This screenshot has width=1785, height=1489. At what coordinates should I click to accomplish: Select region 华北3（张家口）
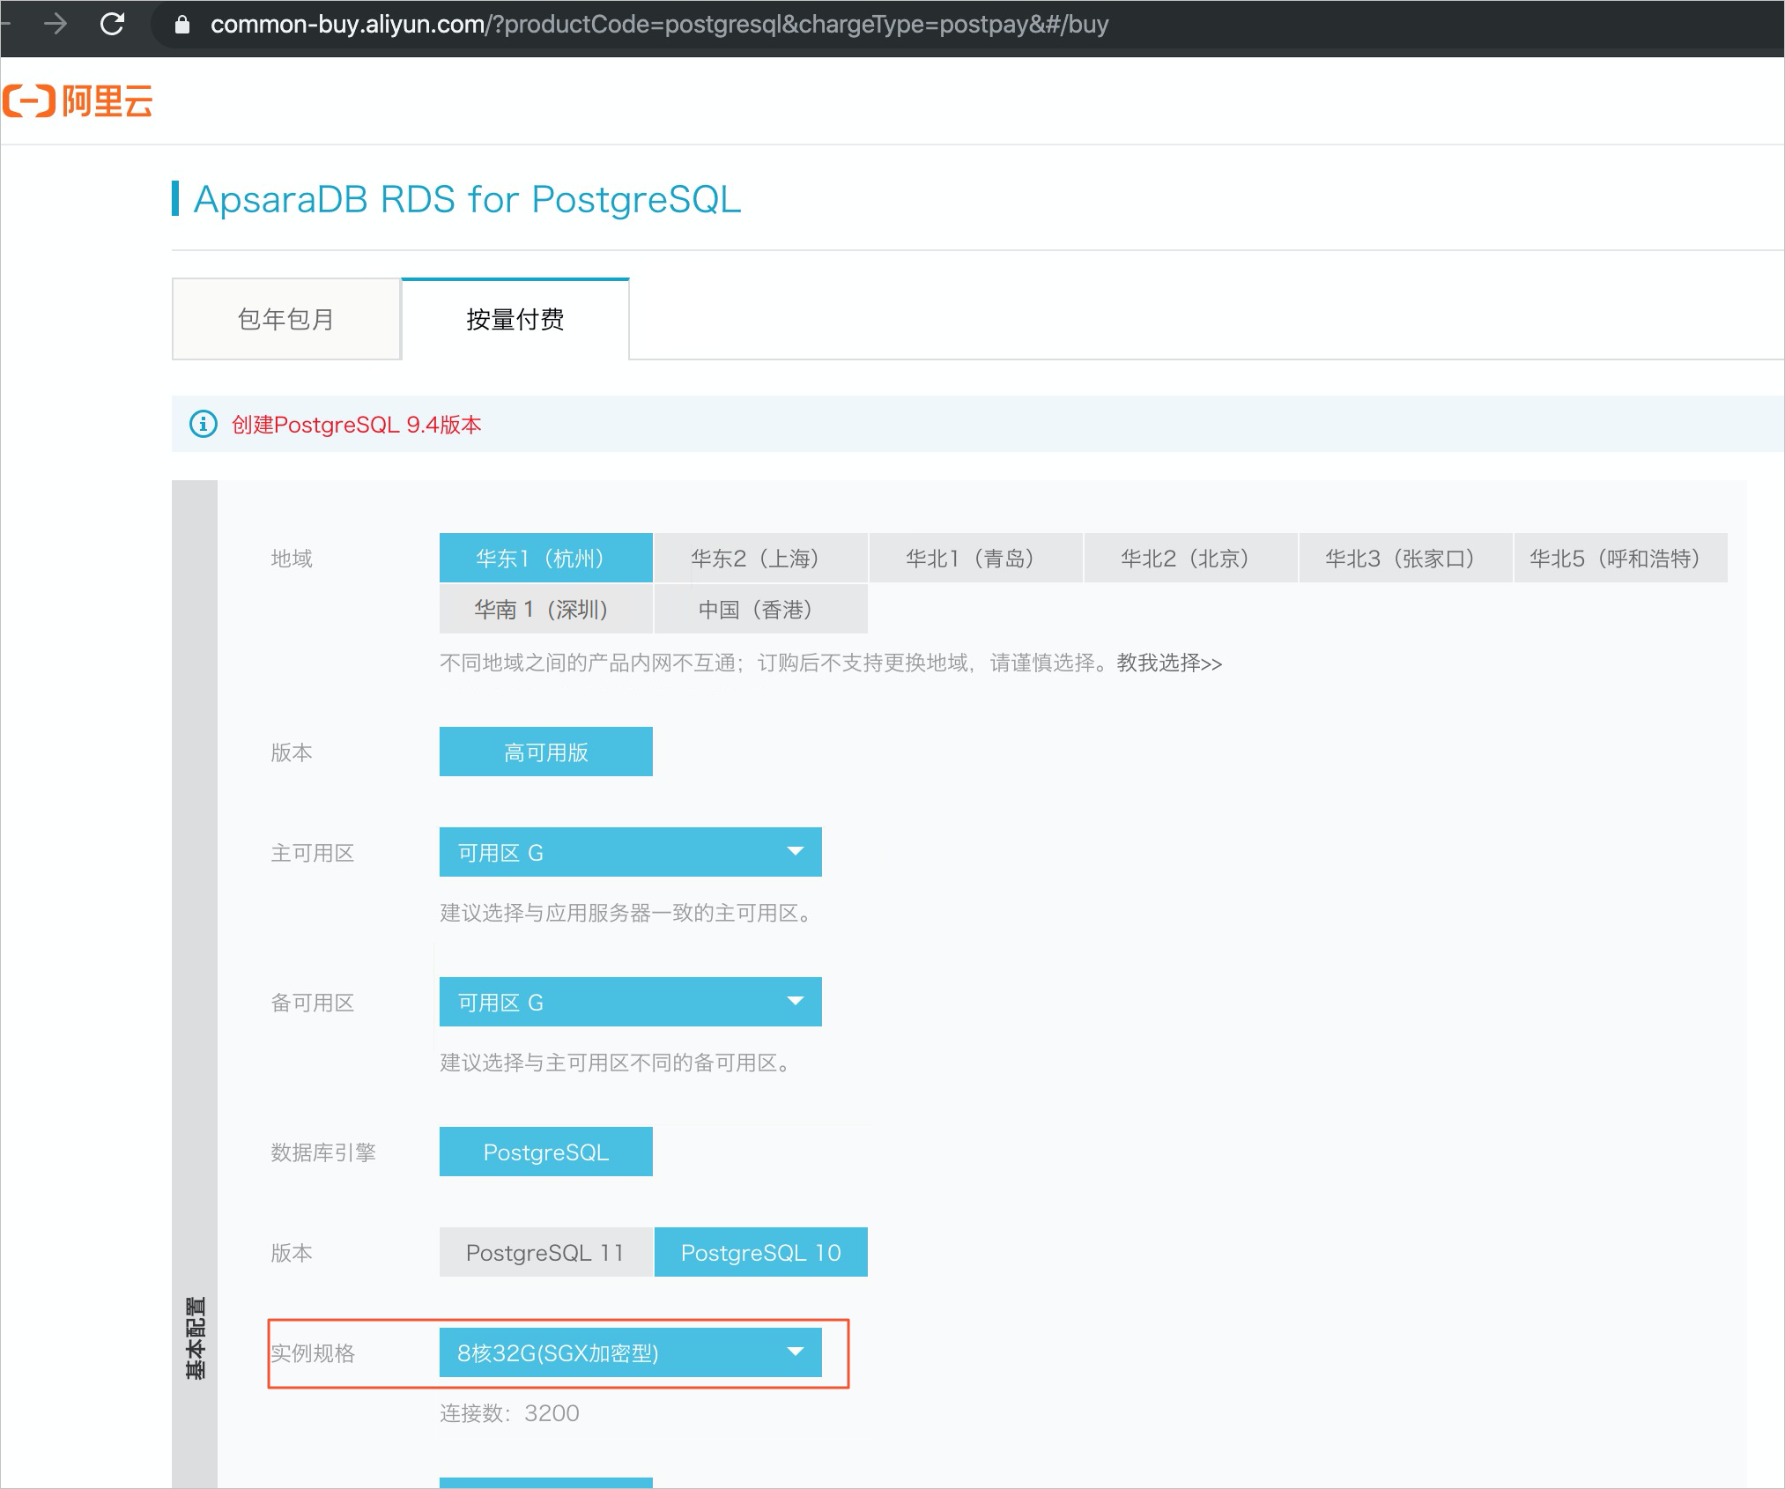click(x=1406, y=558)
